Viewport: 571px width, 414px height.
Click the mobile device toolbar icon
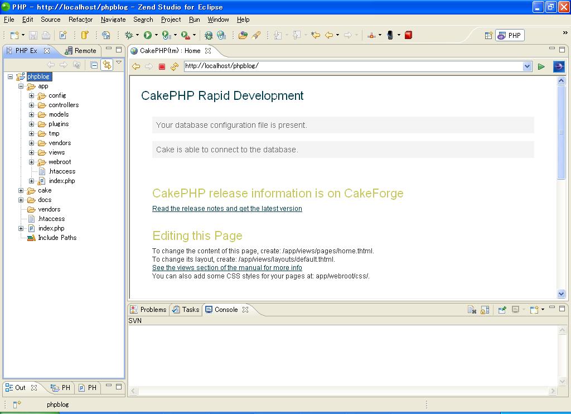pos(390,35)
